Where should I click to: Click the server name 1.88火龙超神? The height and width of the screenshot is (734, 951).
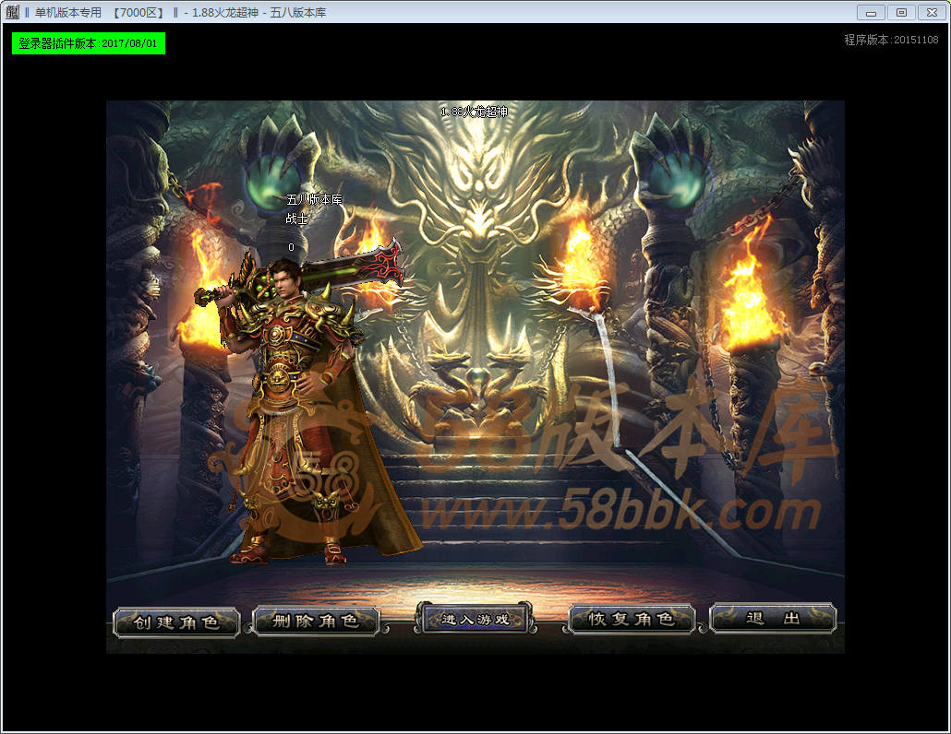click(x=474, y=112)
